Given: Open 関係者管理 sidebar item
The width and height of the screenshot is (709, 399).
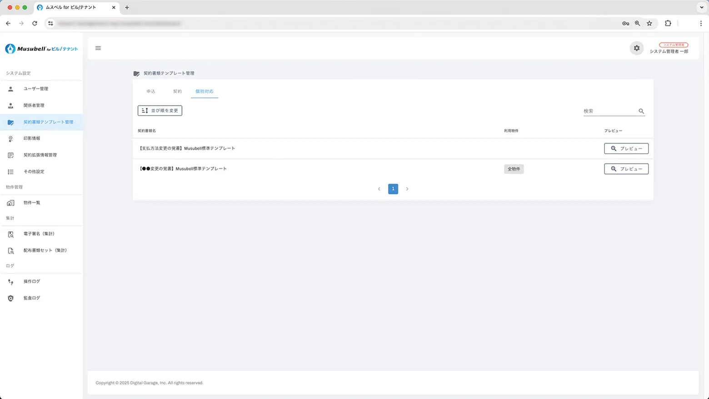Looking at the screenshot, I should click(34, 106).
